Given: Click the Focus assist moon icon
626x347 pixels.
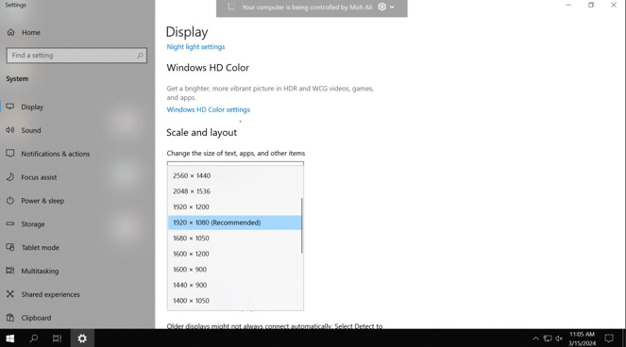Looking at the screenshot, I should (10, 176).
